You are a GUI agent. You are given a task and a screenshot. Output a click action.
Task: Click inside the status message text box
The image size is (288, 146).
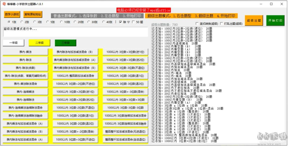(75, 32)
